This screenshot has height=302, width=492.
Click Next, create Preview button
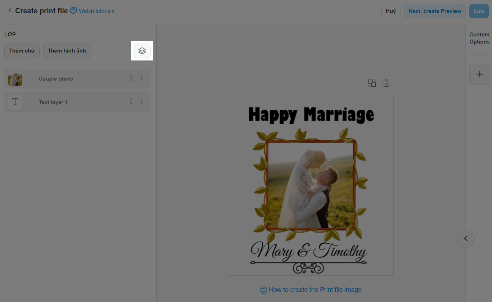[435, 11]
